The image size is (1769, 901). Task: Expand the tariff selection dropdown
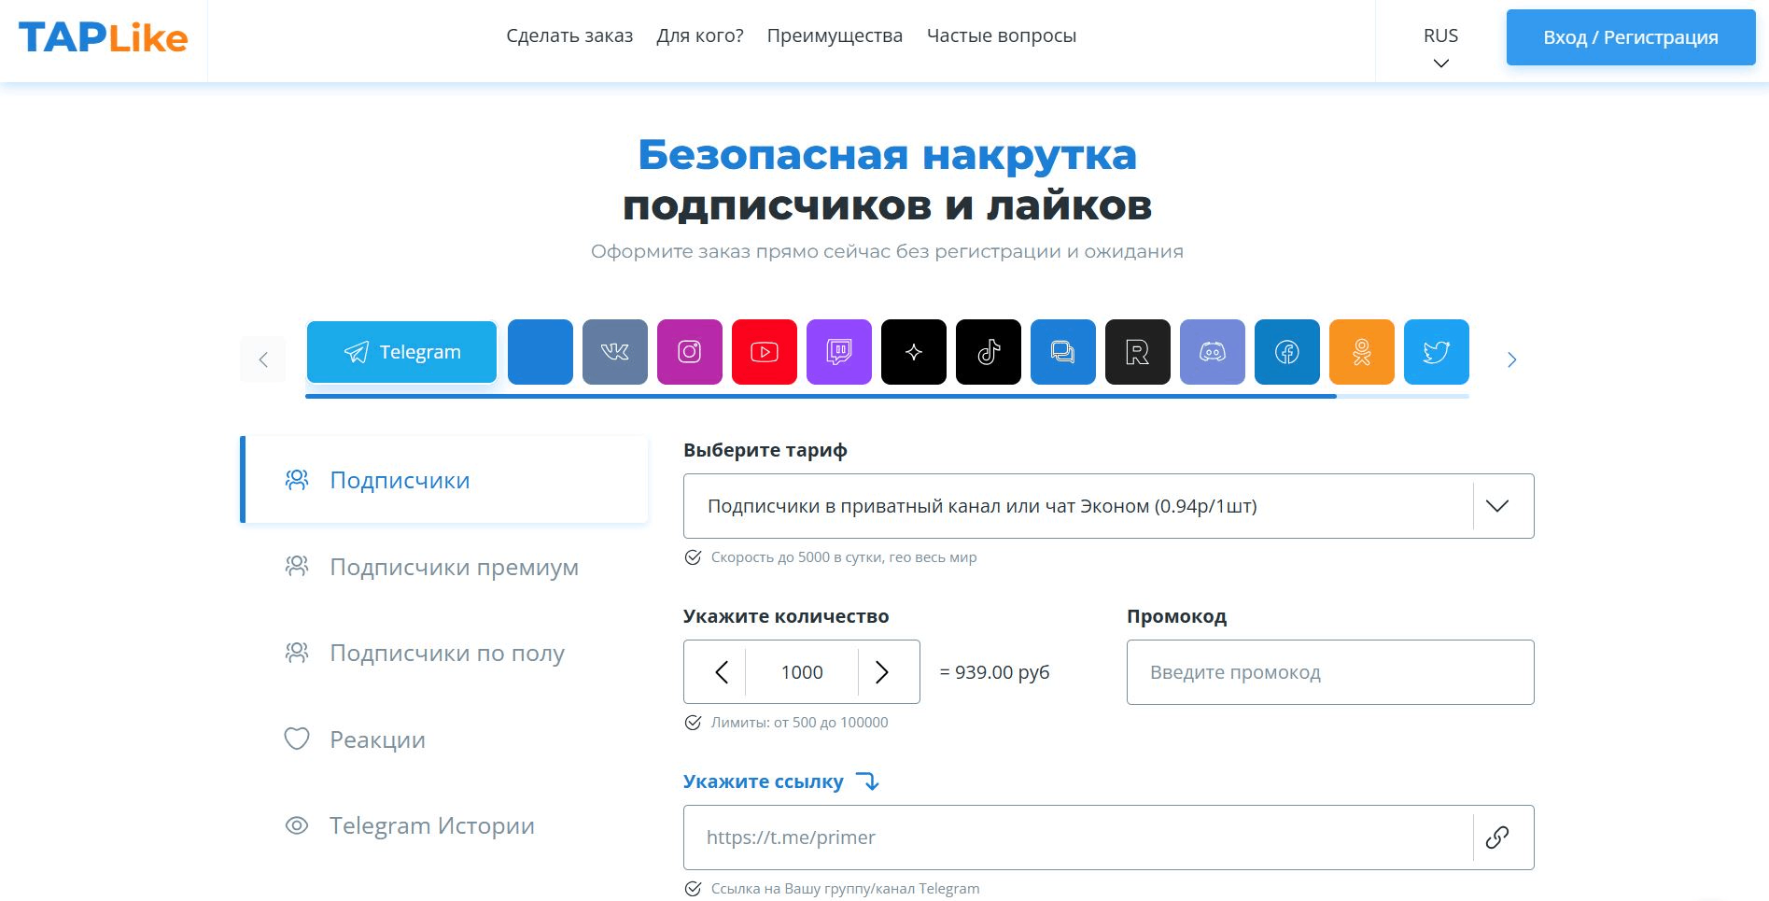pyautogui.click(x=1108, y=506)
